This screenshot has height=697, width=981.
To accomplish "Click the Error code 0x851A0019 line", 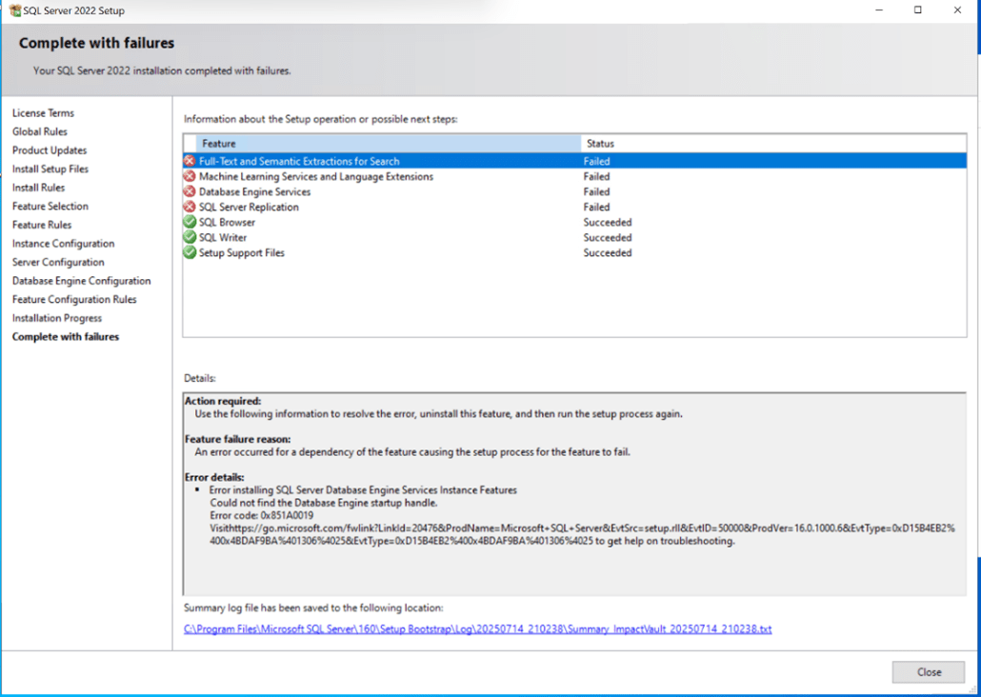I will click(262, 515).
